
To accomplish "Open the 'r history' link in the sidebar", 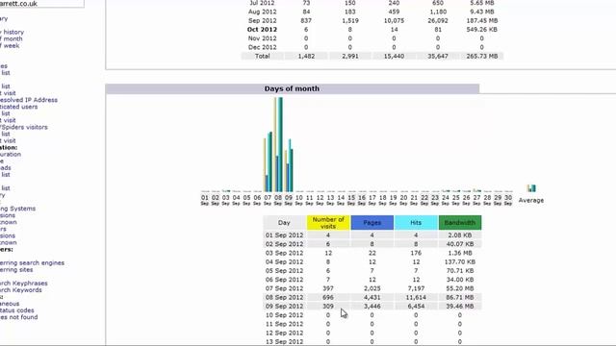I will coord(12,32).
